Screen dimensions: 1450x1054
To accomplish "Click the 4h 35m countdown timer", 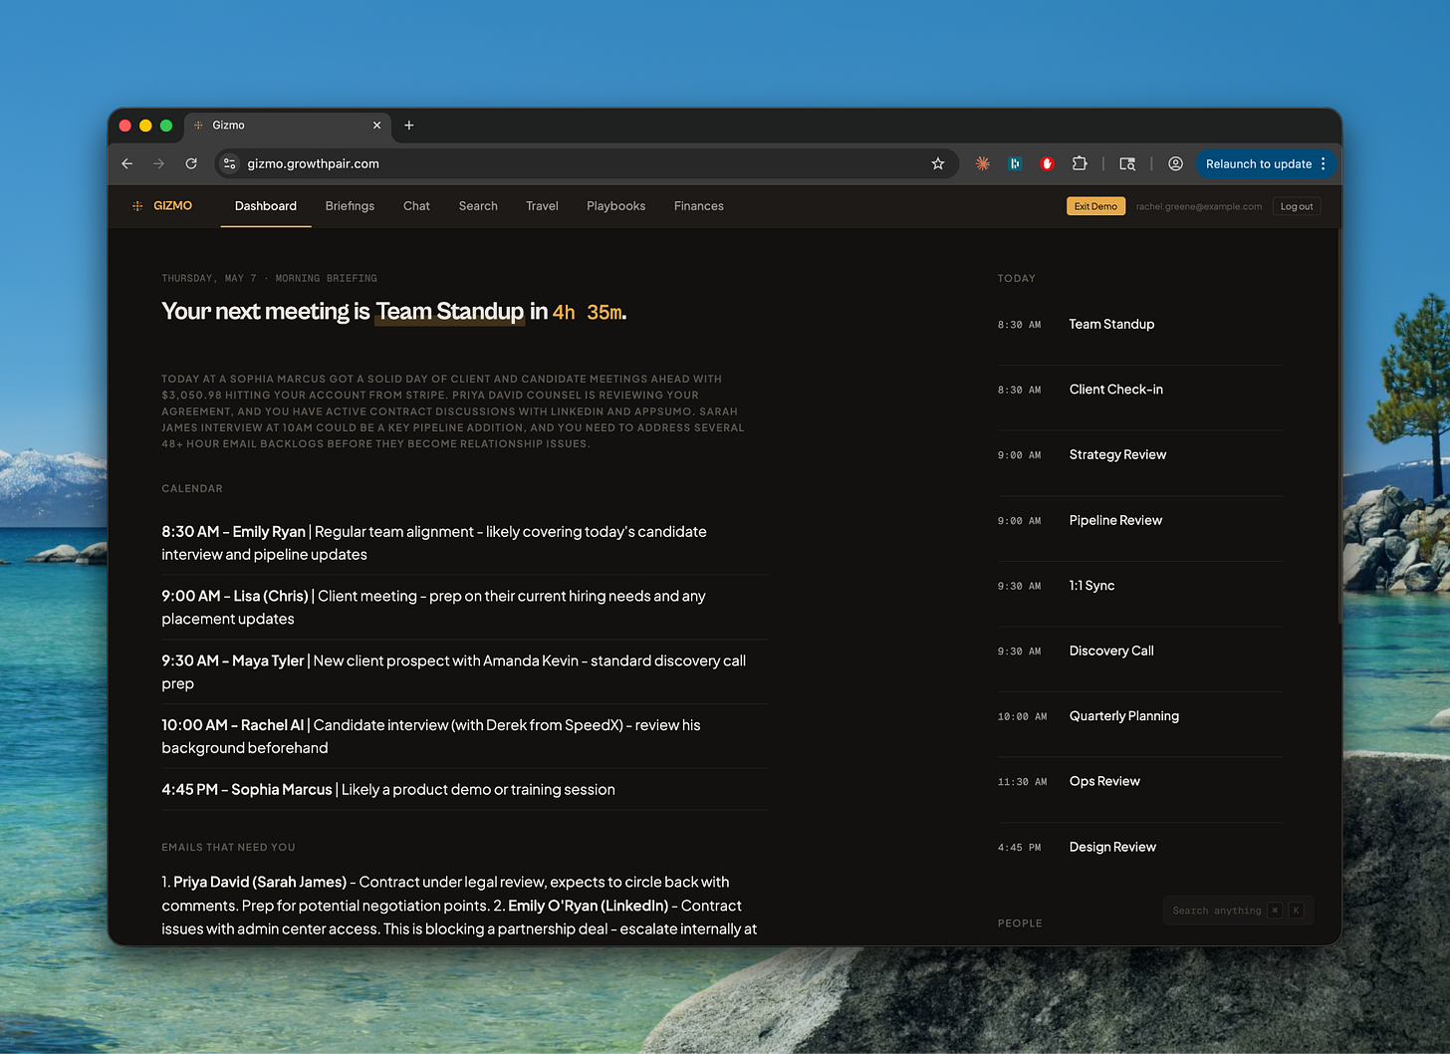I will click(587, 312).
